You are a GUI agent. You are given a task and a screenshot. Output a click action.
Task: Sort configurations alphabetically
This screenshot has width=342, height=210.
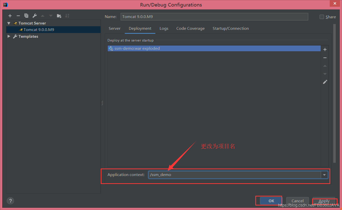tap(67, 16)
